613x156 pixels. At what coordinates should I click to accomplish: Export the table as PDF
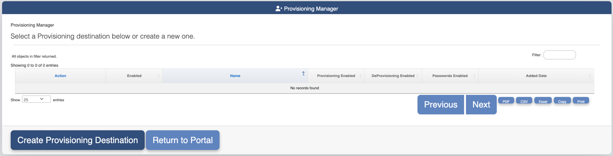coord(506,101)
